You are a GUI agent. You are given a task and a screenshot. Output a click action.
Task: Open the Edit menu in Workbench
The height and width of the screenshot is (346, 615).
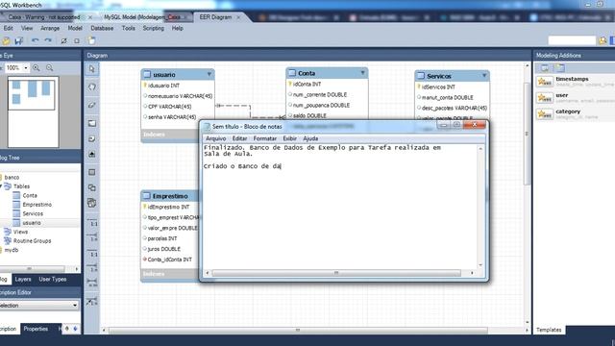coord(9,28)
